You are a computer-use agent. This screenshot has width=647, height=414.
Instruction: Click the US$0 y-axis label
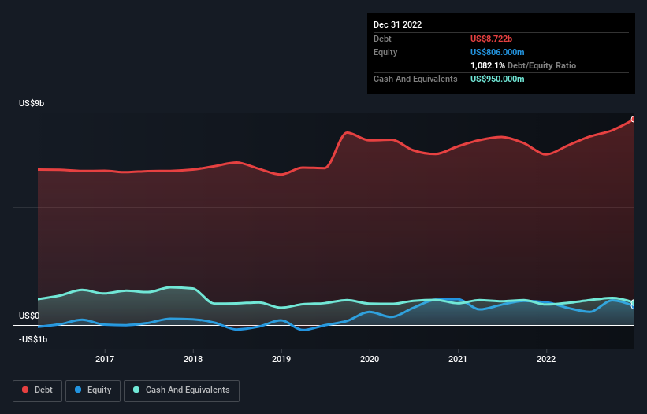coord(29,316)
